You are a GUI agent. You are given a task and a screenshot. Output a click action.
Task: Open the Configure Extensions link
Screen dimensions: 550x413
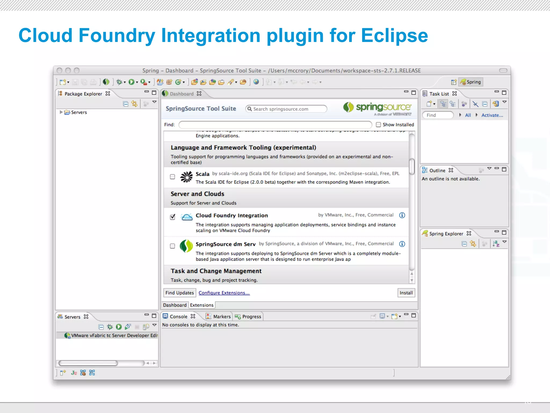(224, 293)
